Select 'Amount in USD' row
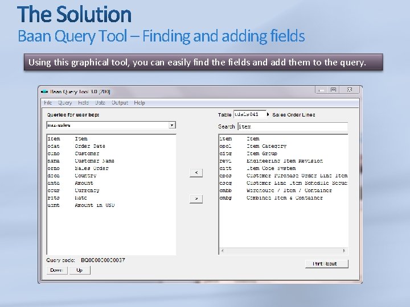Viewport: 410px width, 307px height. click(112, 205)
